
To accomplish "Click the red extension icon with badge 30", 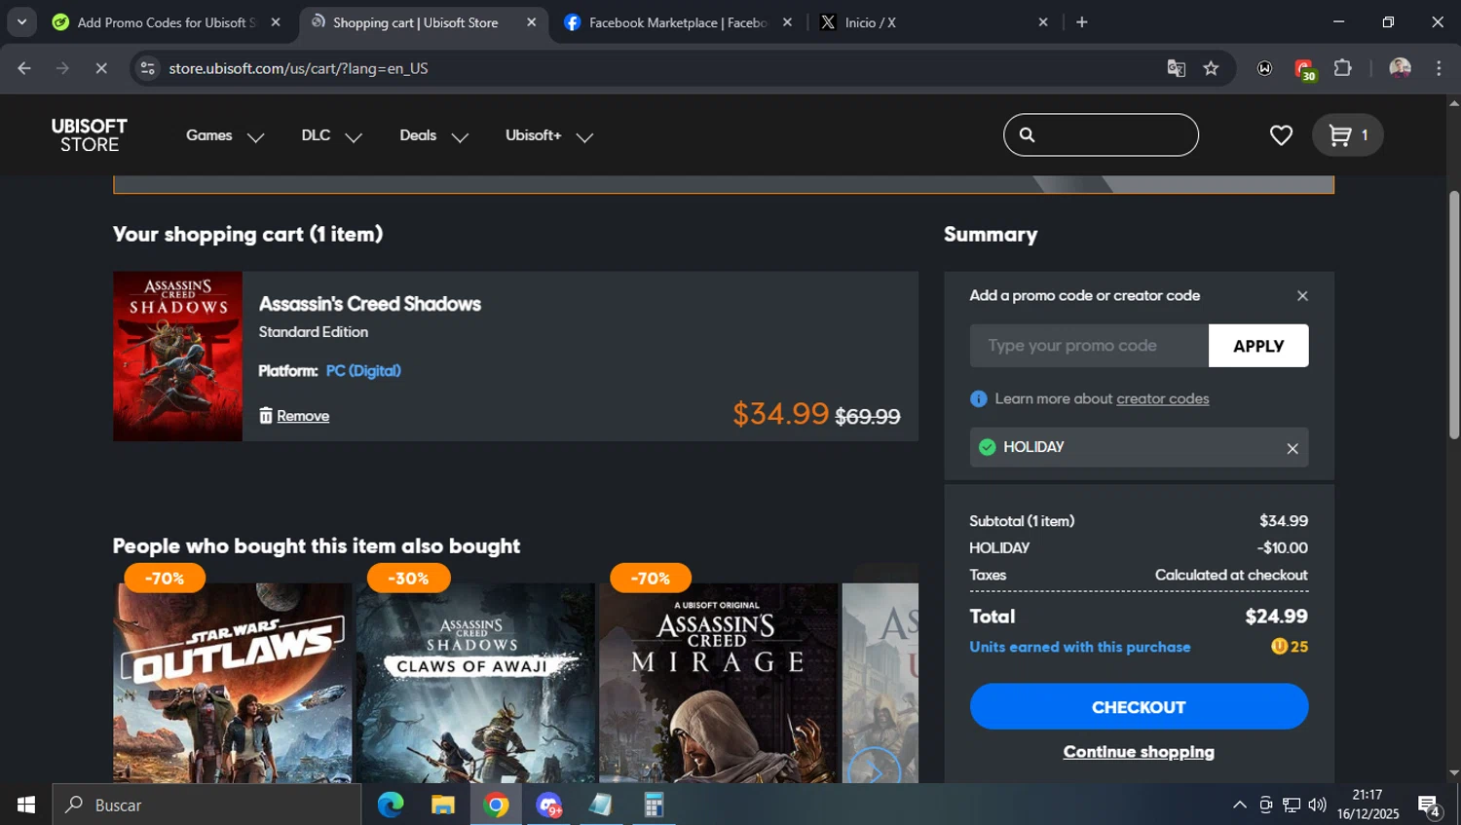I will (1304, 69).
